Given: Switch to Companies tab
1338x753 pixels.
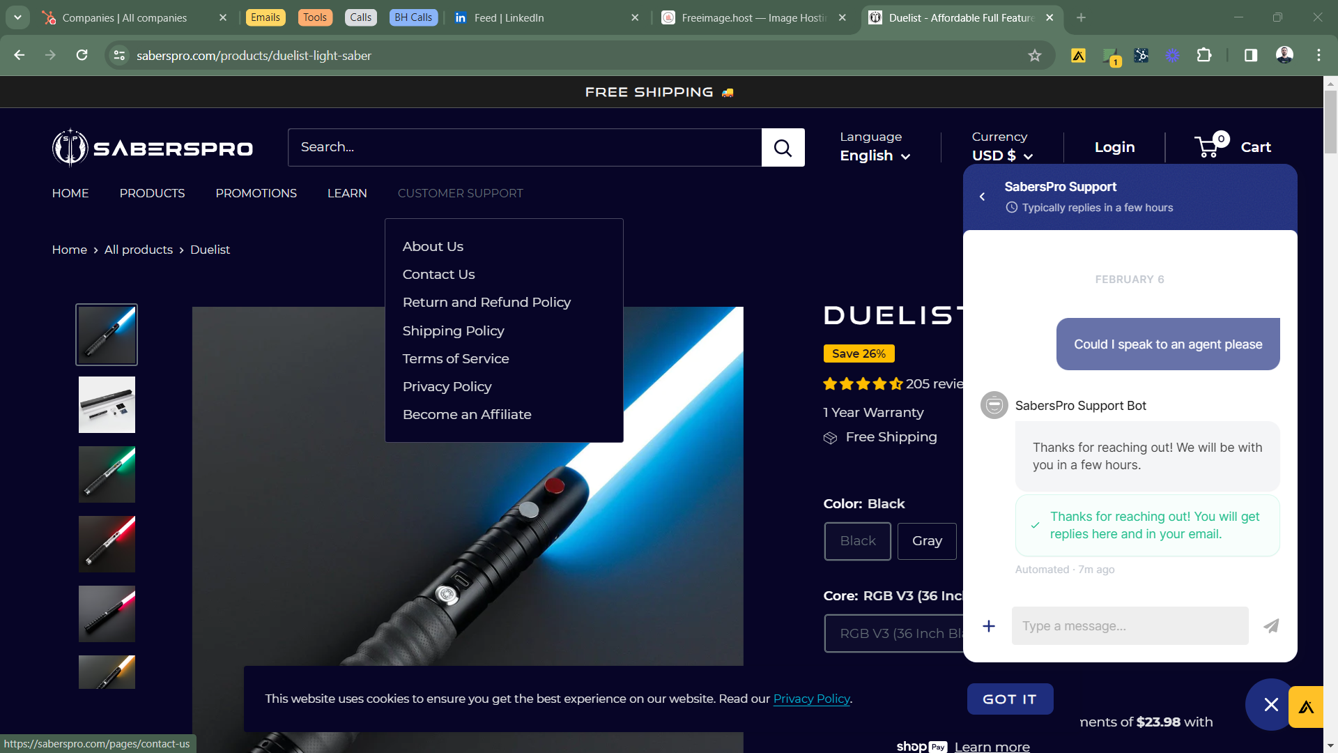Looking at the screenshot, I should coord(136,17).
